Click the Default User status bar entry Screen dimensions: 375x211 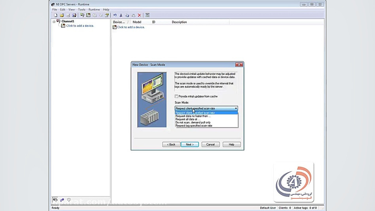tap(268, 208)
